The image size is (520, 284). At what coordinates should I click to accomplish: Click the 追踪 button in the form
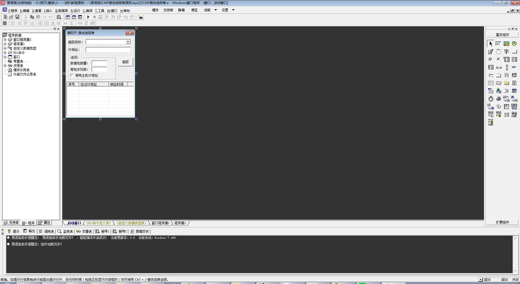(x=125, y=62)
